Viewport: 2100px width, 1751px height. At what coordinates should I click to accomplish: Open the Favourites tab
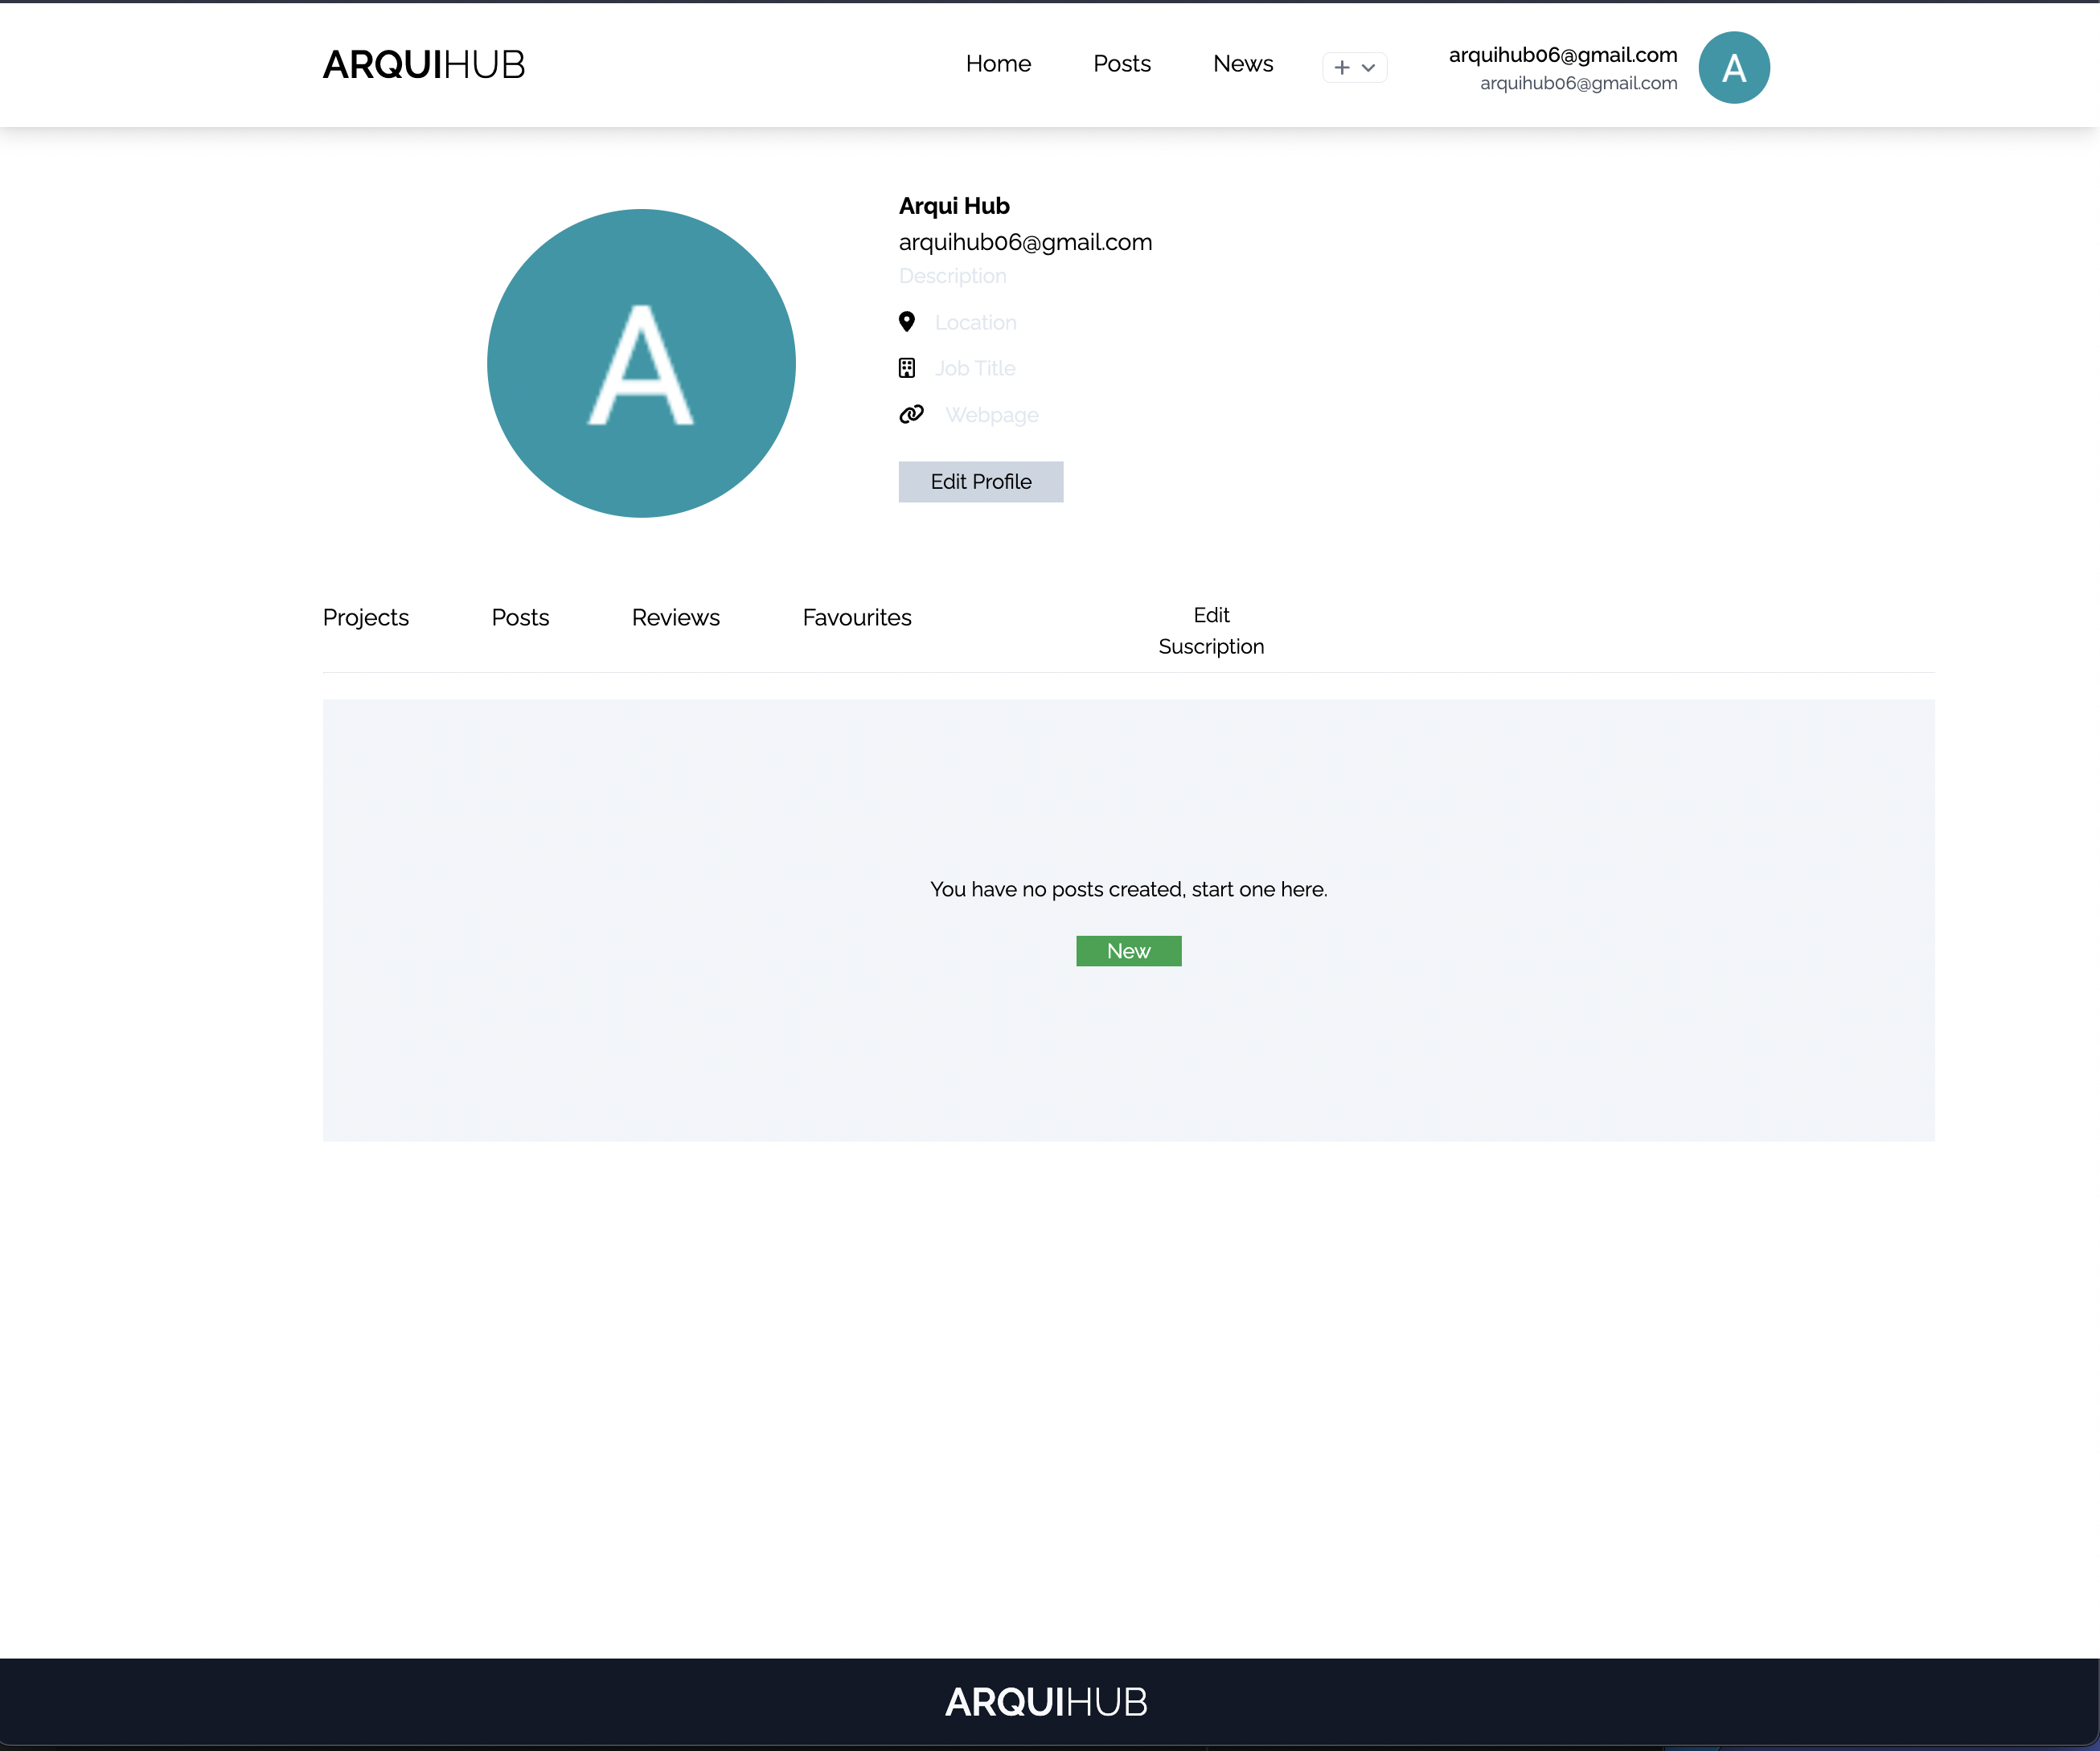pyautogui.click(x=856, y=617)
